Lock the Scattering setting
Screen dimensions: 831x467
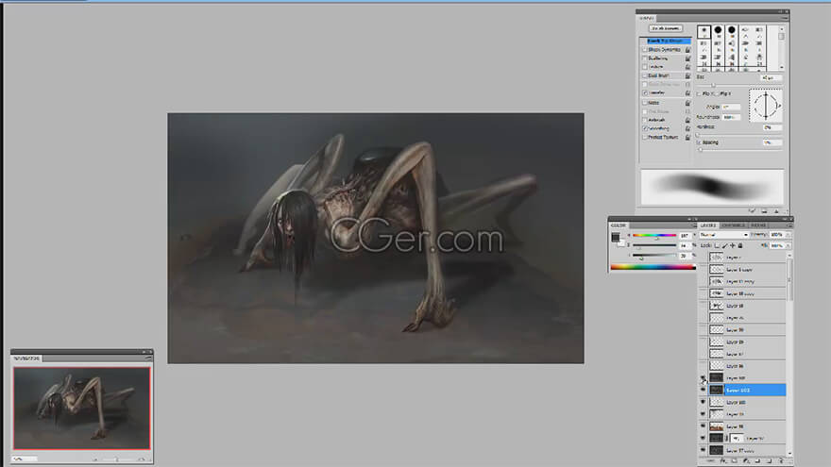pos(687,58)
